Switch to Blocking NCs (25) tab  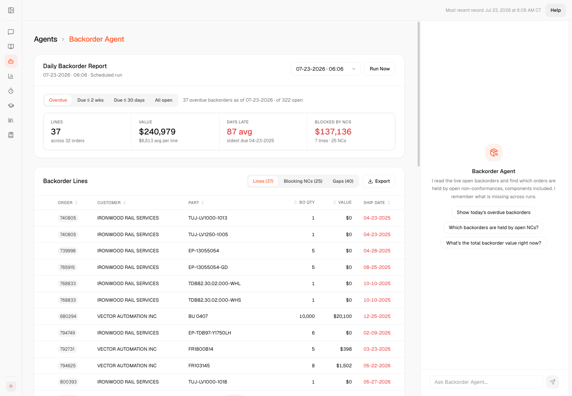point(303,181)
